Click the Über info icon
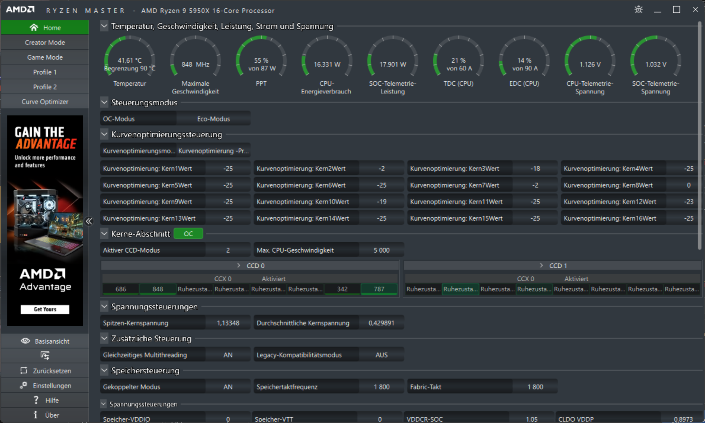The width and height of the screenshot is (705, 423). (36, 415)
